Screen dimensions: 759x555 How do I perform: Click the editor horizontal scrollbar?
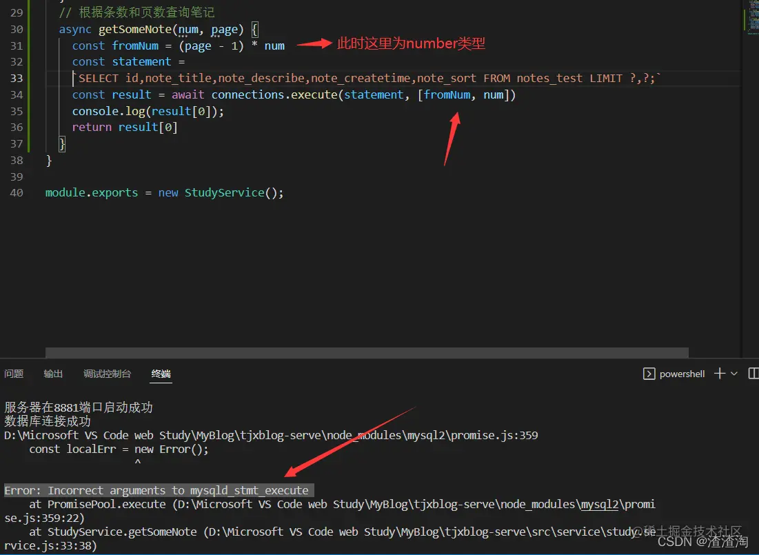[367, 352]
